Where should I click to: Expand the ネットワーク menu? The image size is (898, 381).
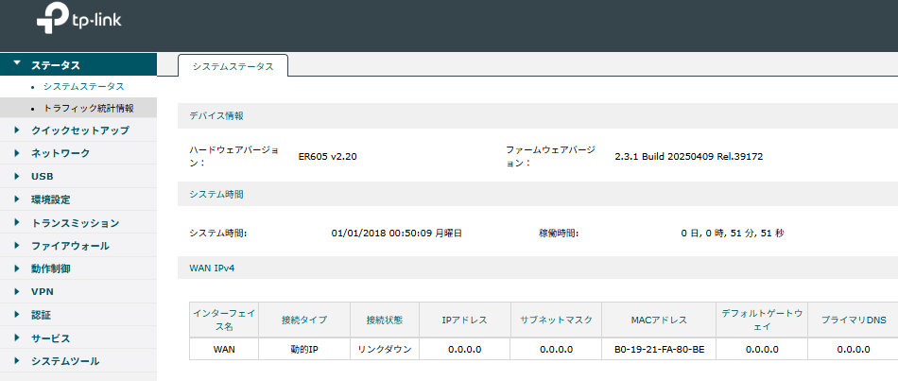(78, 153)
